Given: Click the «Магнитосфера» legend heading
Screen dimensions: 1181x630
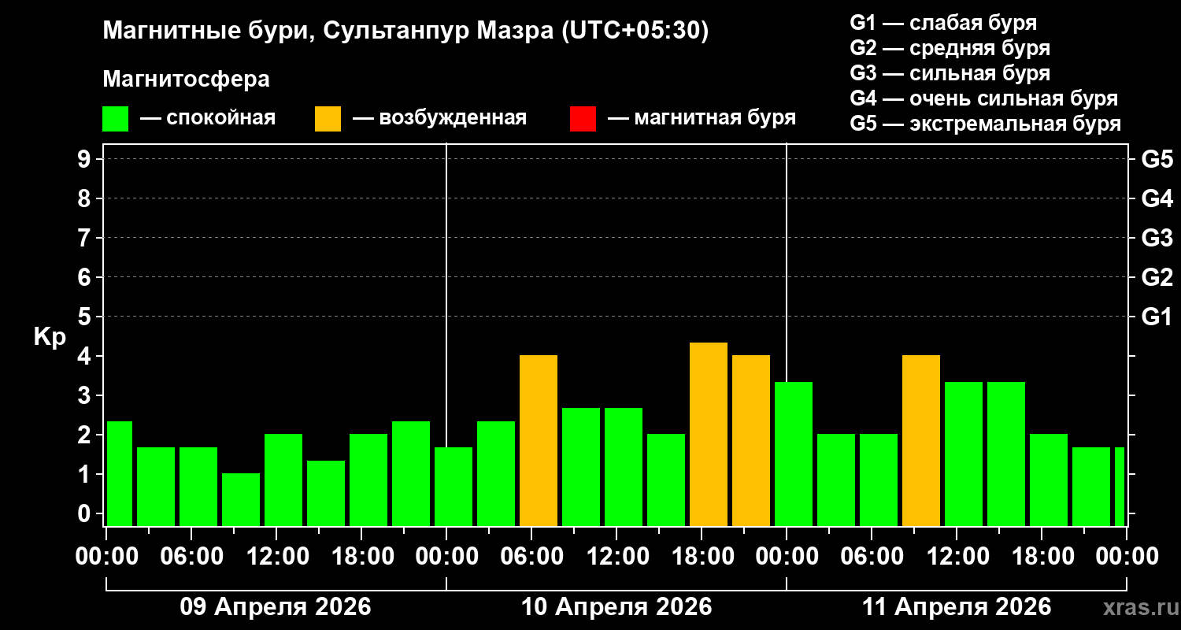Looking at the screenshot, I should click(x=187, y=80).
